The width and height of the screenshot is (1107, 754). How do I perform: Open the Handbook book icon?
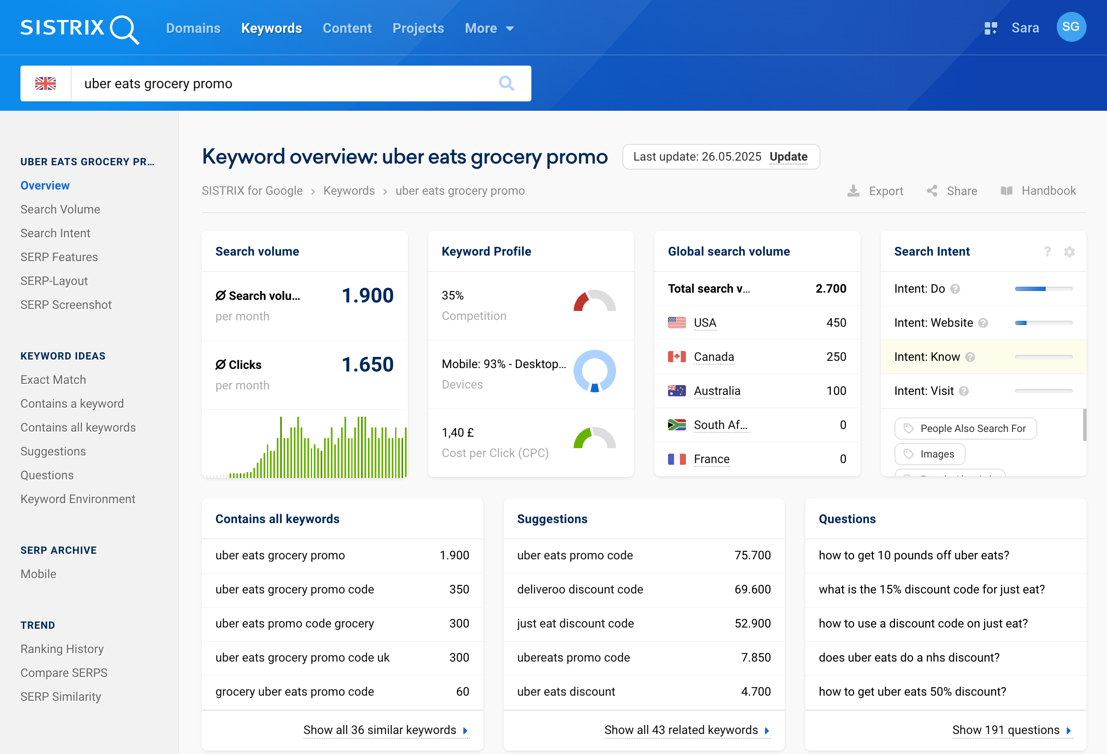click(x=1007, y=191)
